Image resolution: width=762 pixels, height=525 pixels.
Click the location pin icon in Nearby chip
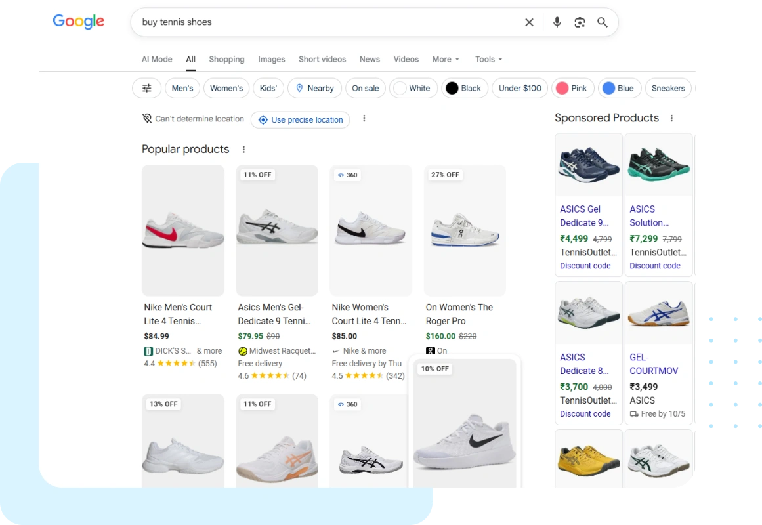click(x=299, y=88)
